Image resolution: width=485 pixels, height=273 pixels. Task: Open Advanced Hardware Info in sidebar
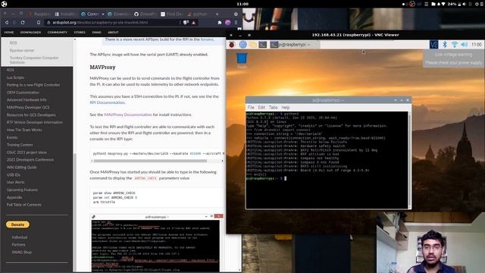pos(27,99)
